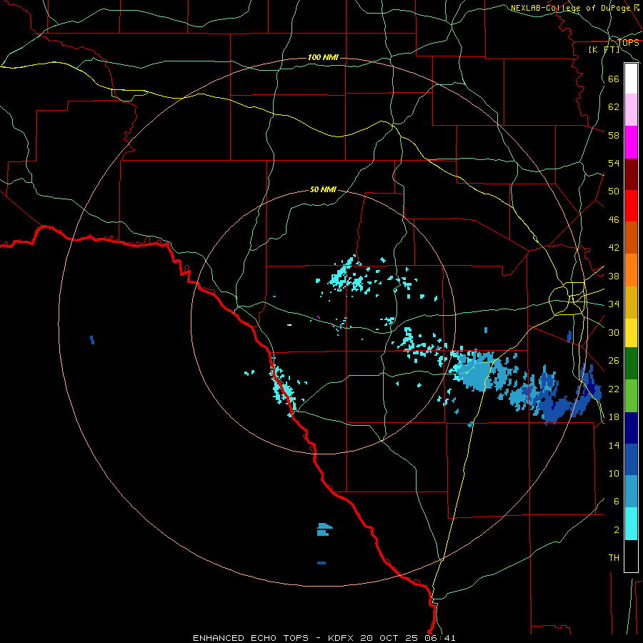This screenshot has height=643, width=643.
Task: Click the legend value "26"
Action: pos(614,361)
